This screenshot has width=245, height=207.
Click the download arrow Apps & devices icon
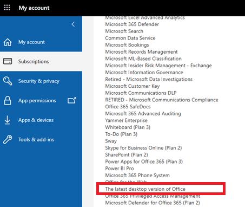[x=7, y=120]
